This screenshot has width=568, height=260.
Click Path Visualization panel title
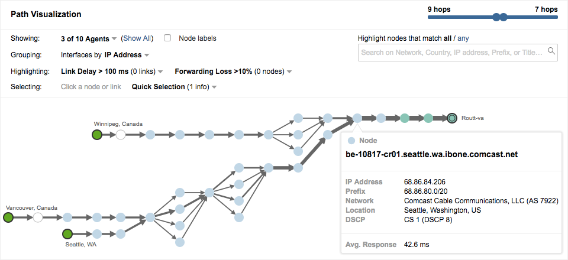(x=46, y=14)
